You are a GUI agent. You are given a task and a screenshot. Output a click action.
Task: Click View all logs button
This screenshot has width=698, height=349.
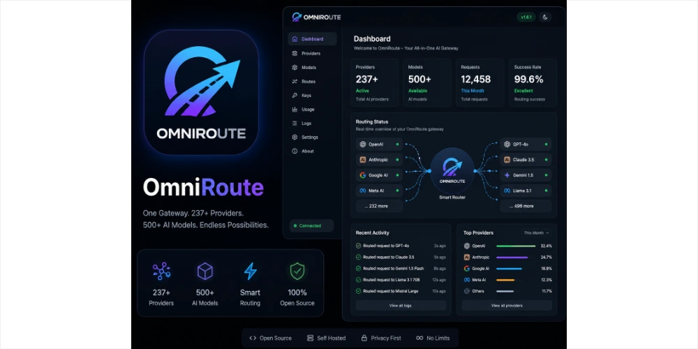(401, 306)
